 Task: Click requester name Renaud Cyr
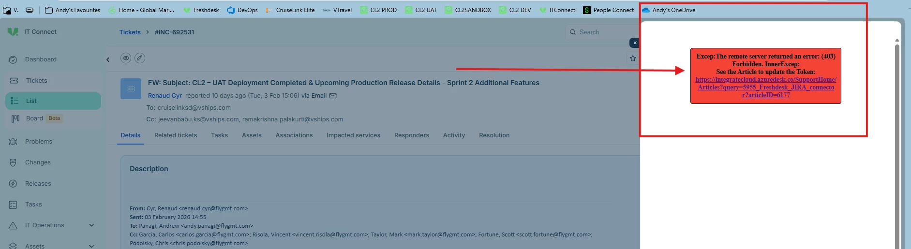point(165,96)
